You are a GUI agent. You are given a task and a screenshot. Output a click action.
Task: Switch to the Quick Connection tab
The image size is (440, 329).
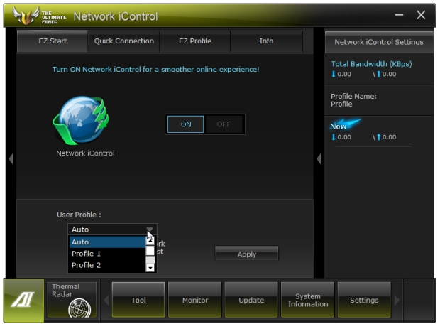tap(123, 41)
